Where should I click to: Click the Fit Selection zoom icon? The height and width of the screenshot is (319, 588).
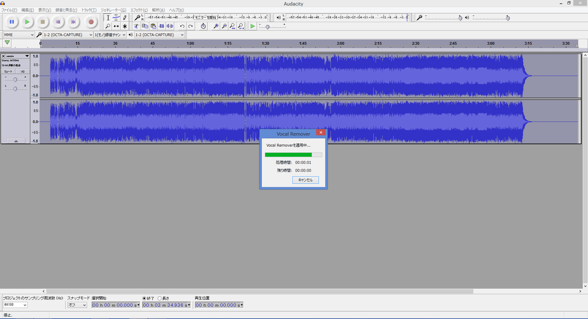pos(233,26)
